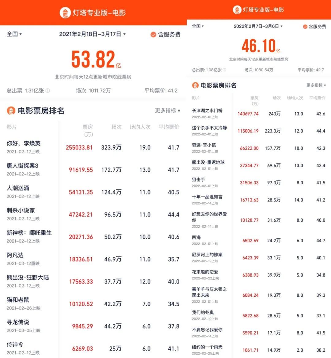Expand 更多指标 dropdown in left panel

(168, 111)
